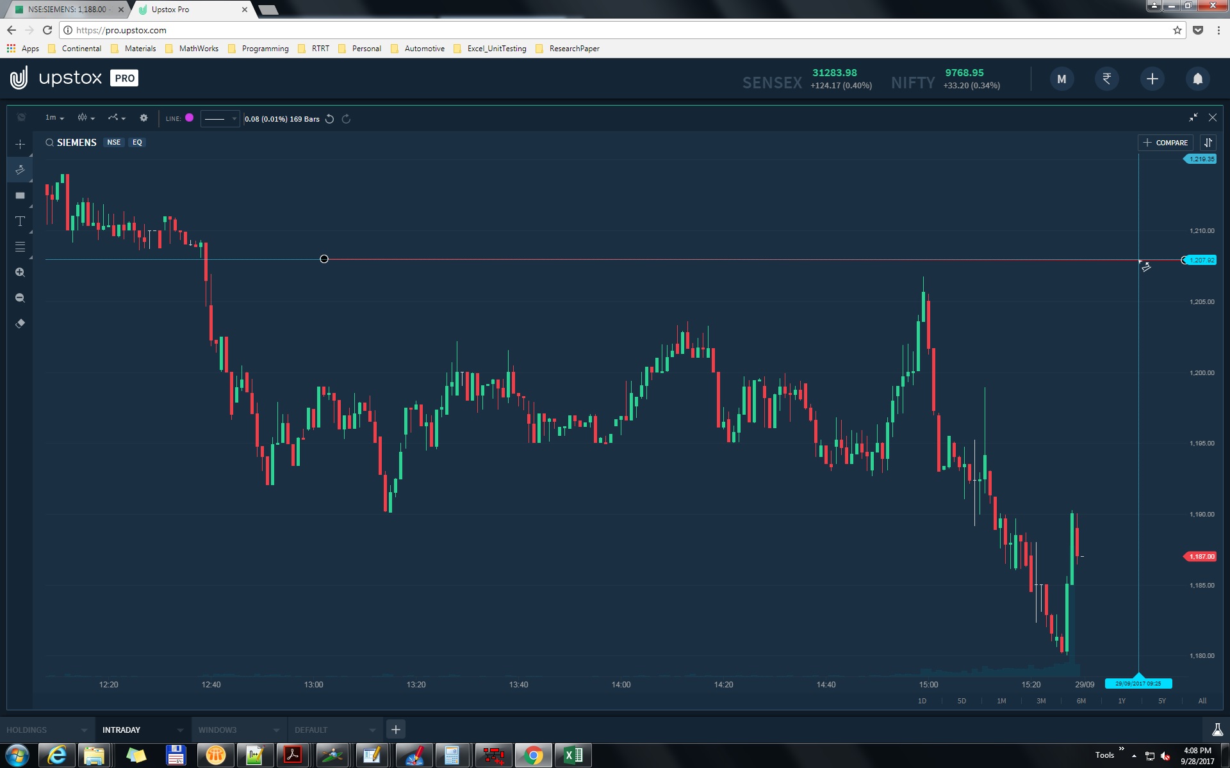Click the redo arrow
1230x768 pixels.
(x=346, y=118)
